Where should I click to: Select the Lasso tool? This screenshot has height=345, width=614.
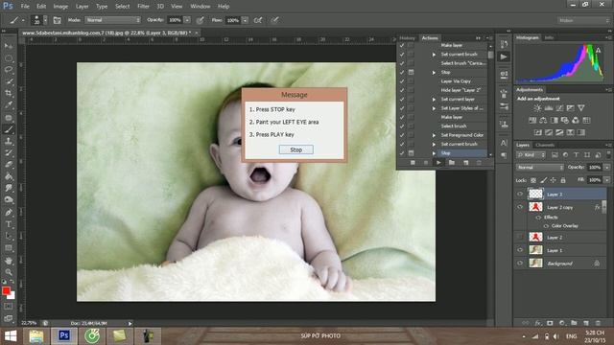9,70
